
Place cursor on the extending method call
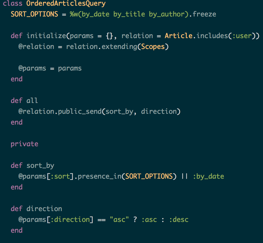[115, 47]
